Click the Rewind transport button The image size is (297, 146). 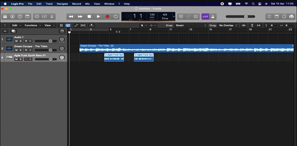(x=71, y=17)
